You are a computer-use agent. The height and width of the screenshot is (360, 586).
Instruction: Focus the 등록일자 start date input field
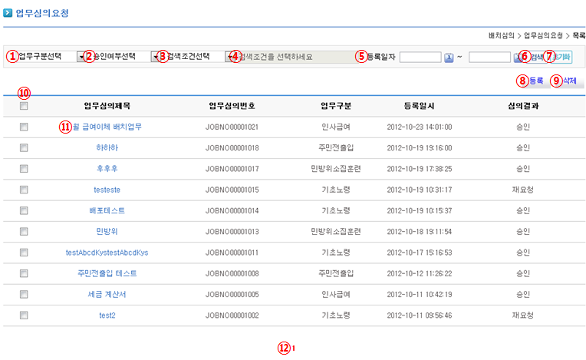point(420,57)
